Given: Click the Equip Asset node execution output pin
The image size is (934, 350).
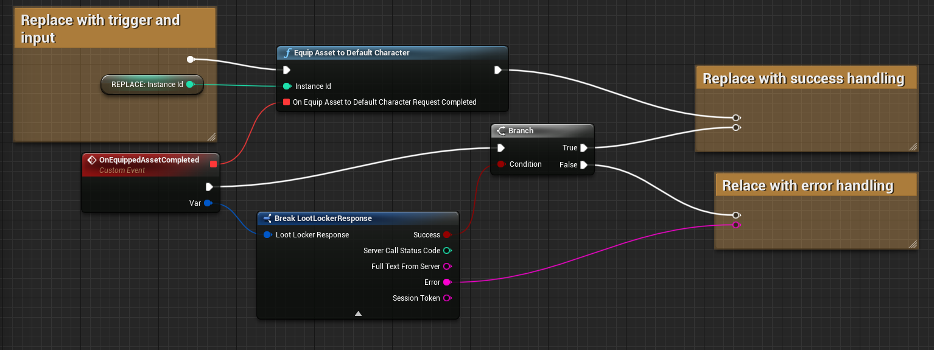Looking at the screenshot, I should (x=498, y=70).
